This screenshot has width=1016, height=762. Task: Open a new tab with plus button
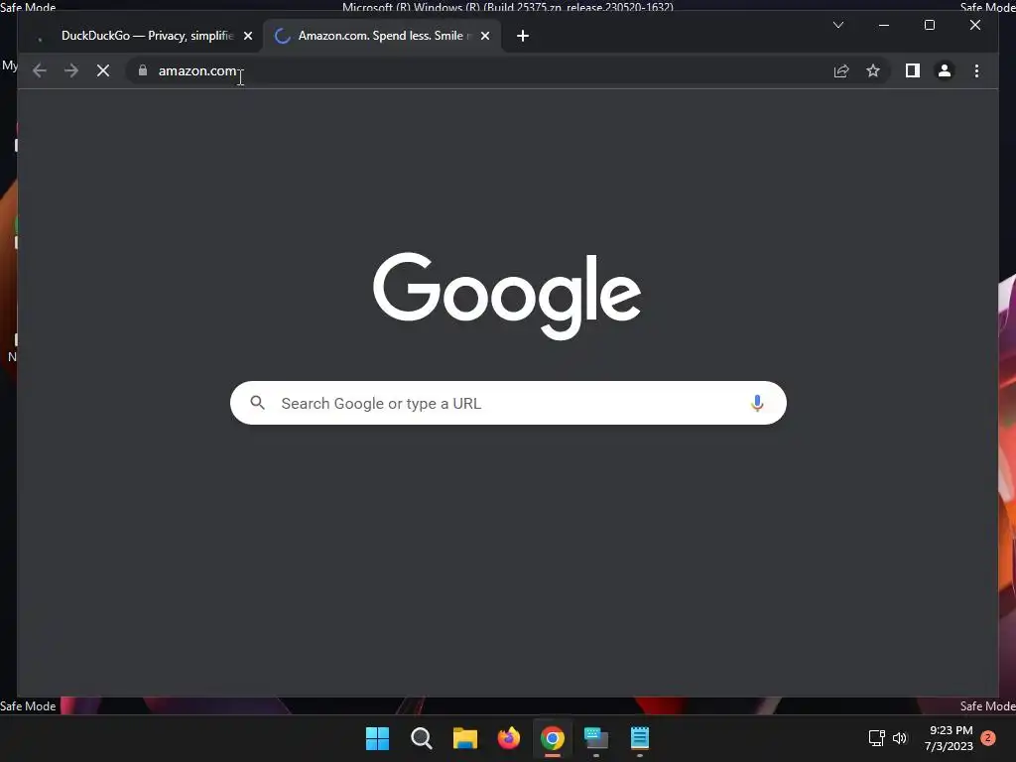click(523, 37)
